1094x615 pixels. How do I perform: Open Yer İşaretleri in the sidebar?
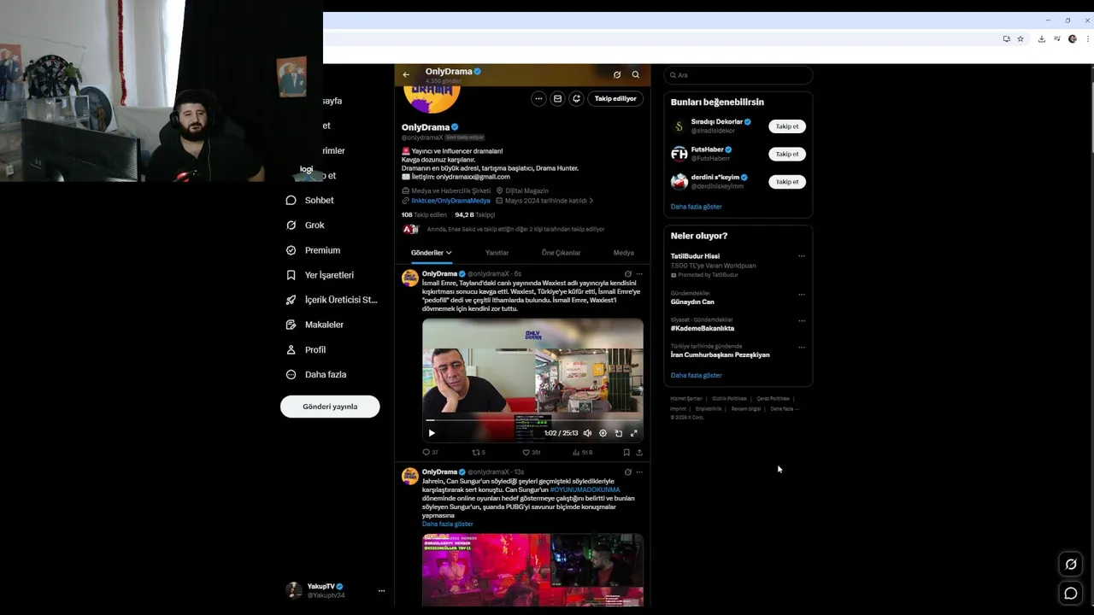pyautogui.click(x=320, y=275)
